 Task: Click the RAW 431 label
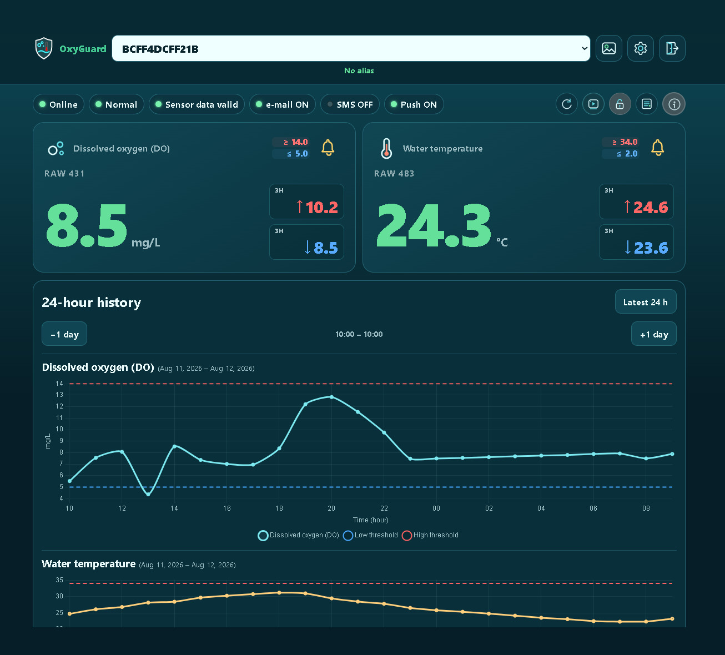coord(64,173)
